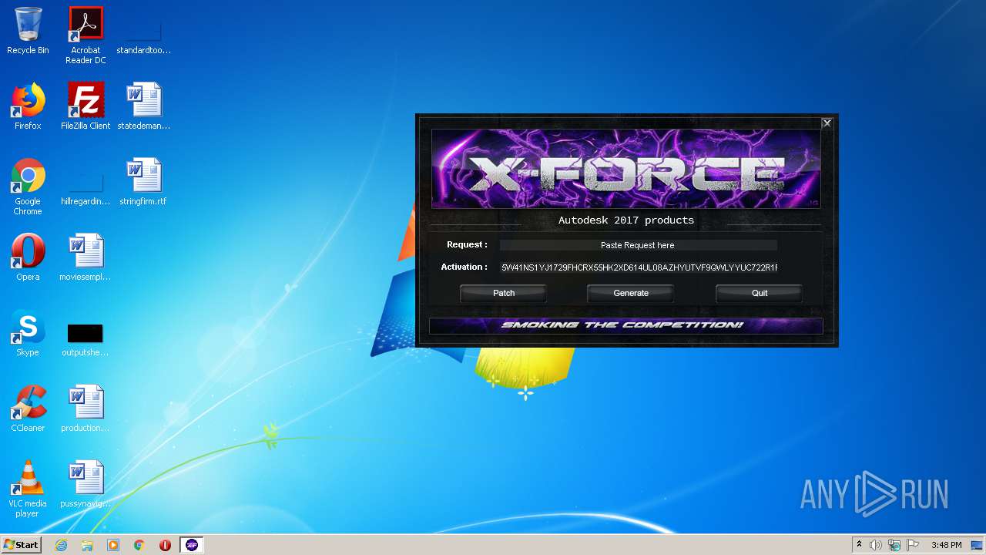Click 'Autodesk 2017 products' title text
The height and width of the screenshot is (555, 986).
626,220
